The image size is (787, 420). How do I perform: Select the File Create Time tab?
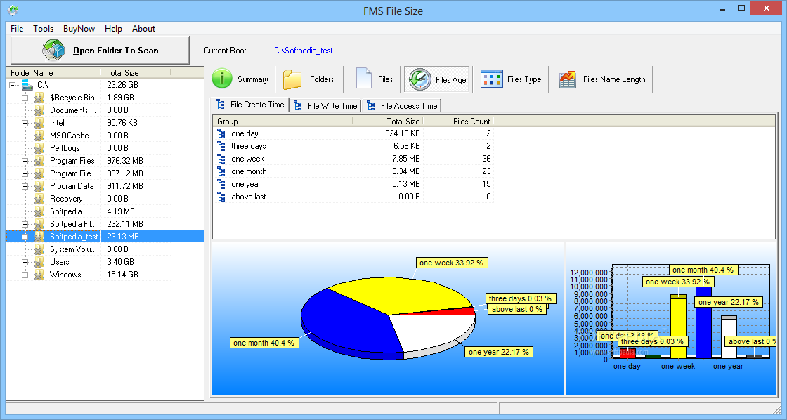(x=250, y=105)
